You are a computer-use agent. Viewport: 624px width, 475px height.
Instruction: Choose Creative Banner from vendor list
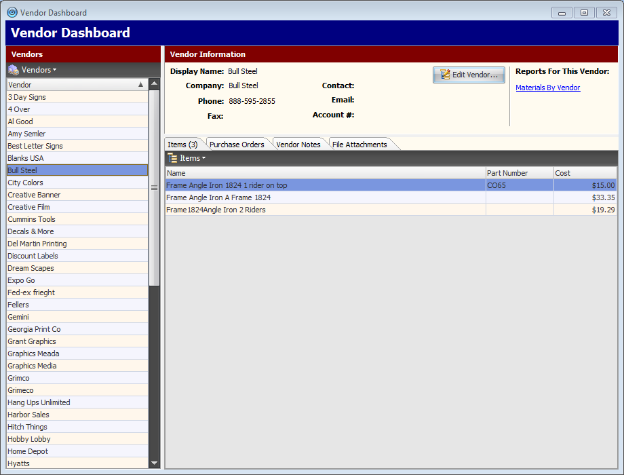34,195
